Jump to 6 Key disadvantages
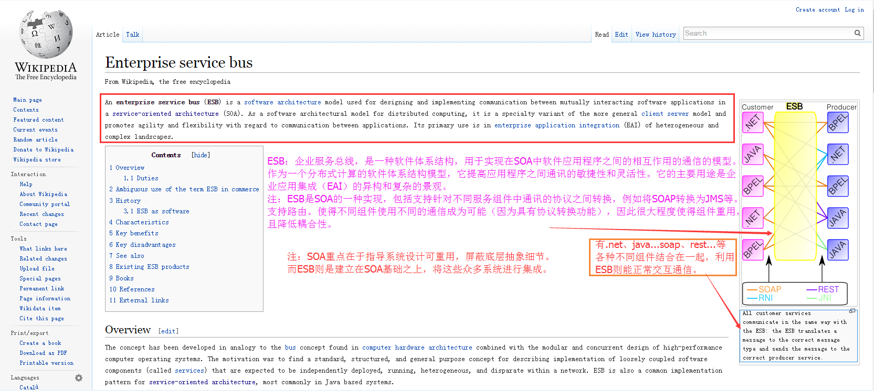Viewport: 874px width, 391px height. [x=142, y=245]
